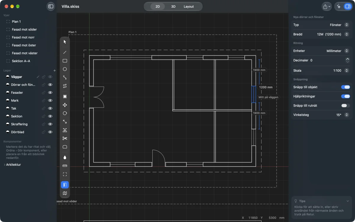This screenshot has height=222, width=355.
Task: Select the map tool at toolbar bottom
Action: (65, 193)
